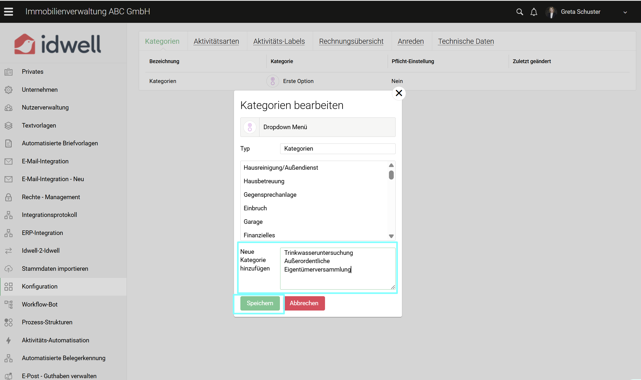Open the hamburger menu icon
The image size is (641, 380).
tap(8, 12)
